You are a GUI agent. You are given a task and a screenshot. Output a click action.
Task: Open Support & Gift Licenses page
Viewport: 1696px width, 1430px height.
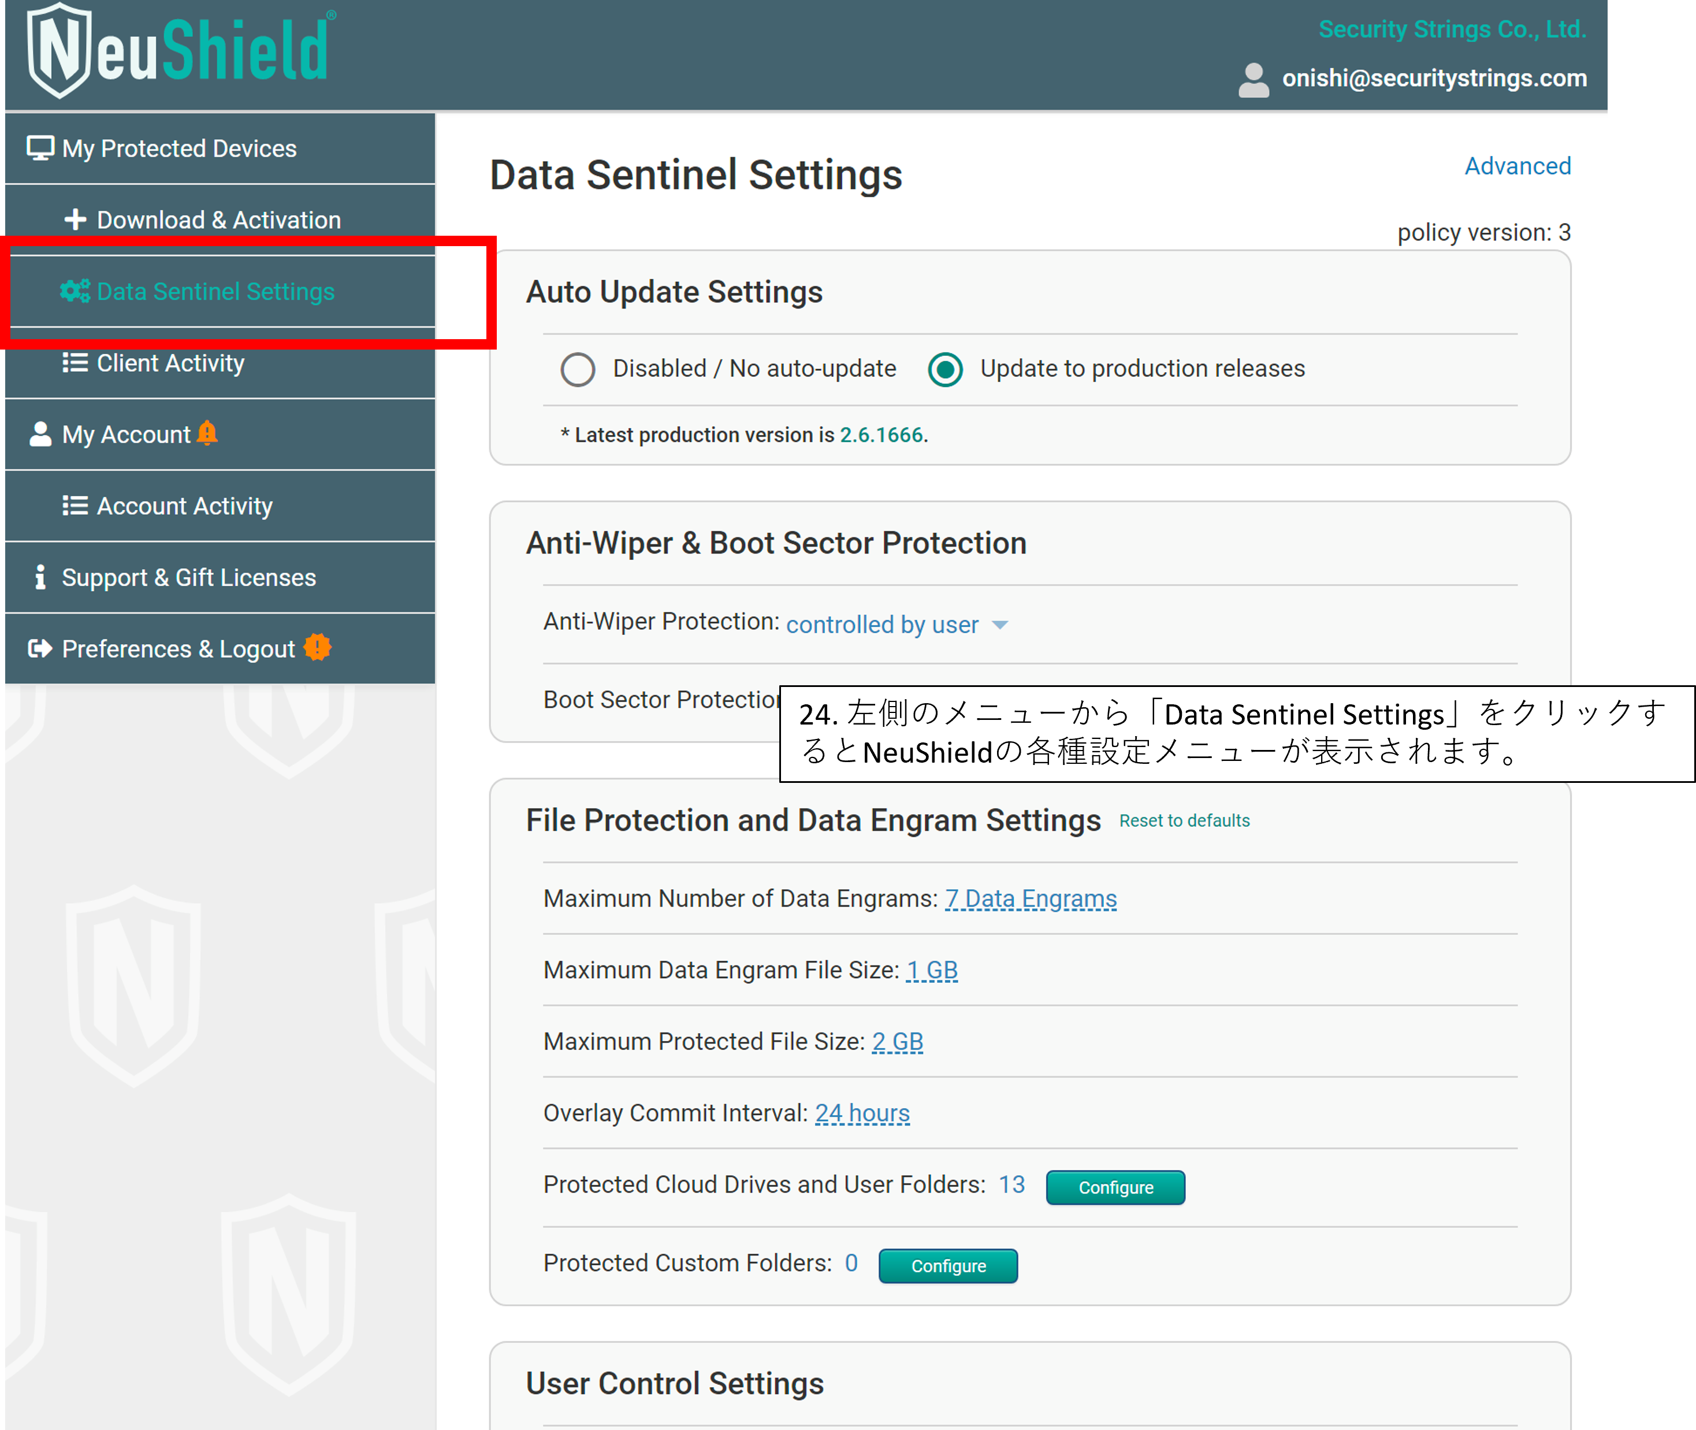[x=221, y=577]
